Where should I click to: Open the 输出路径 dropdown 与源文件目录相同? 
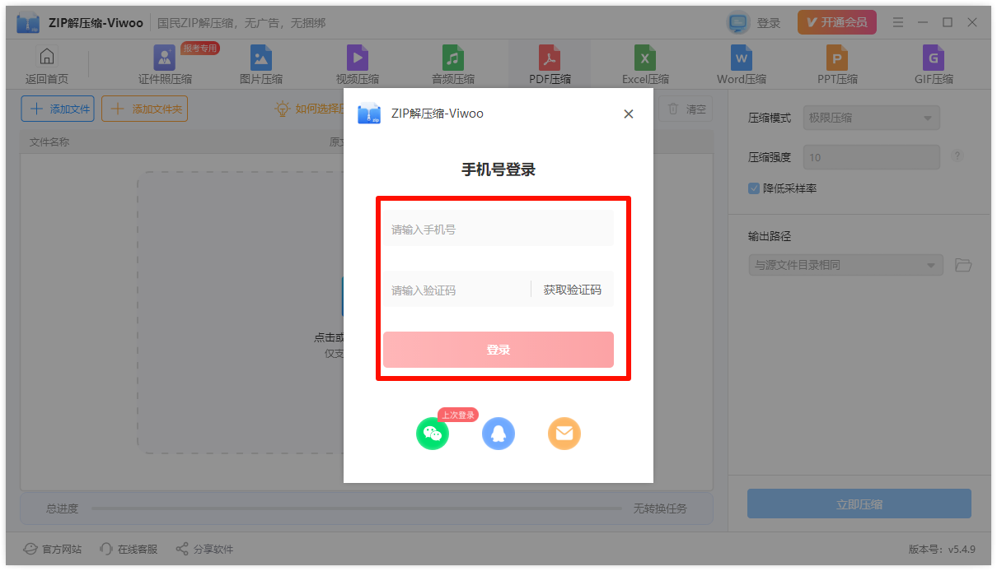pos(845,265)
